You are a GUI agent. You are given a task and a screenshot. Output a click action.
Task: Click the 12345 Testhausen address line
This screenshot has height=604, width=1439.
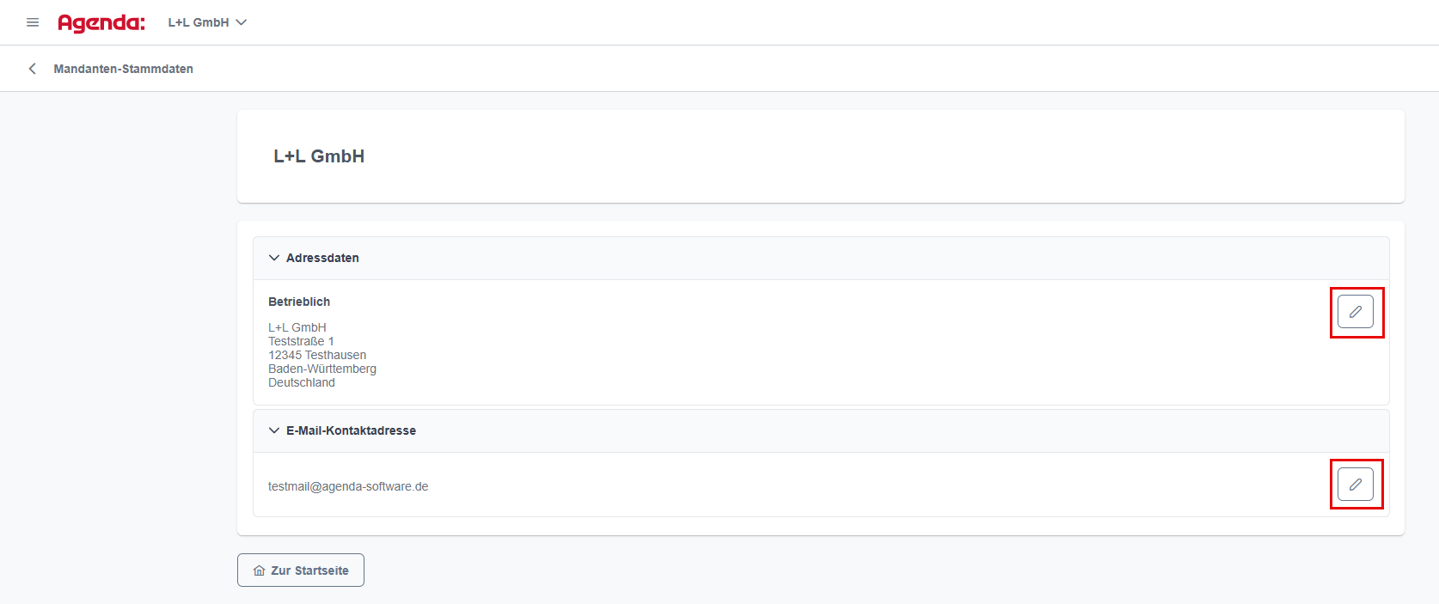click(x=317, y=355)
